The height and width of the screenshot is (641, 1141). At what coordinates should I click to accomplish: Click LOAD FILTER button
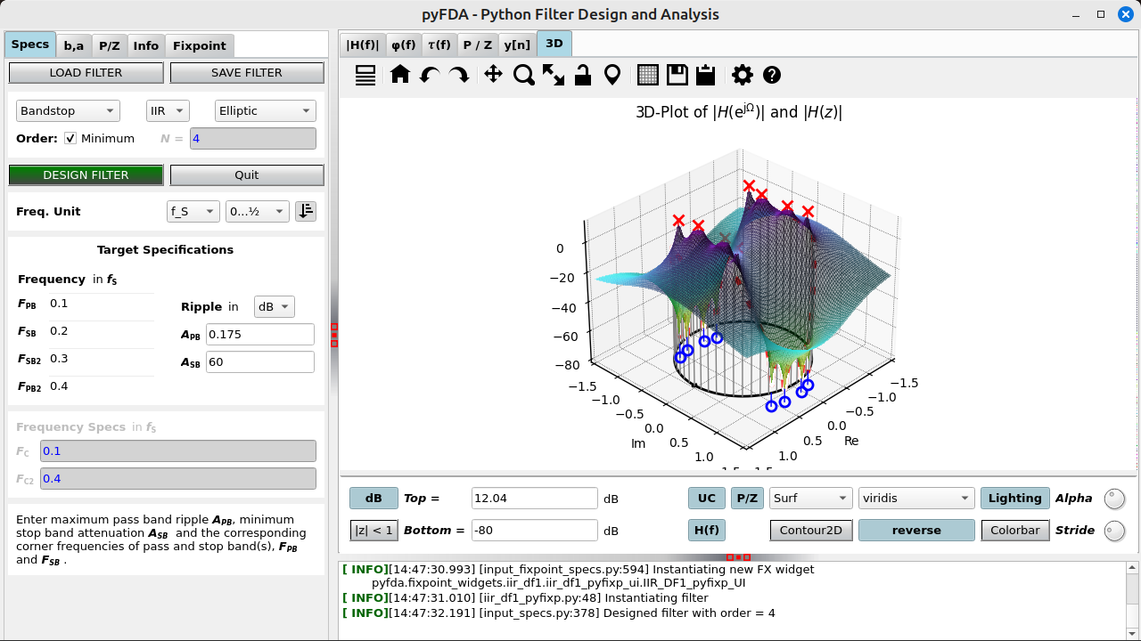[86, 73]
